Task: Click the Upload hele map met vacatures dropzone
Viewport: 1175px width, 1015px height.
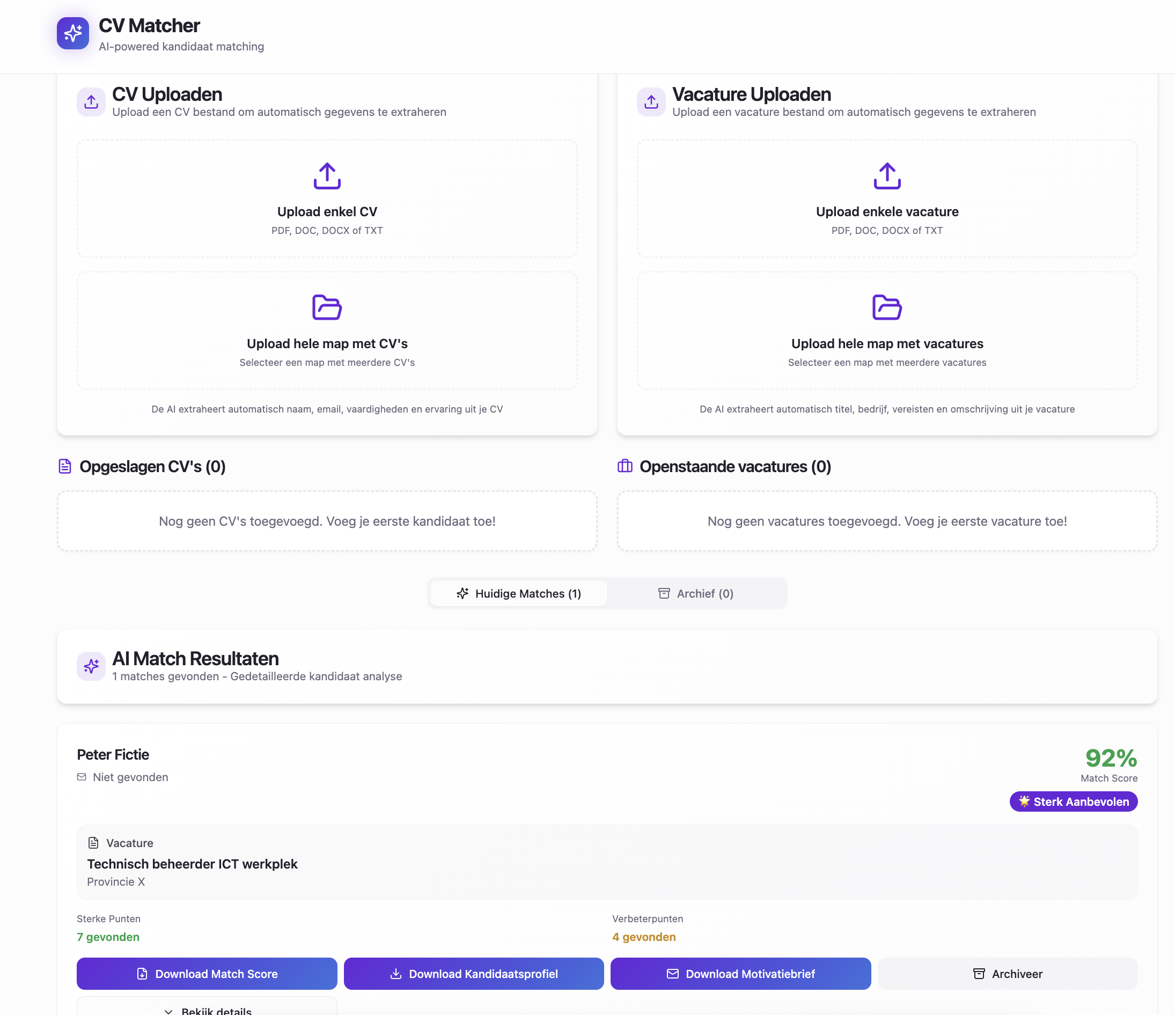Action: pyautogui.click(x=887, y=330)
